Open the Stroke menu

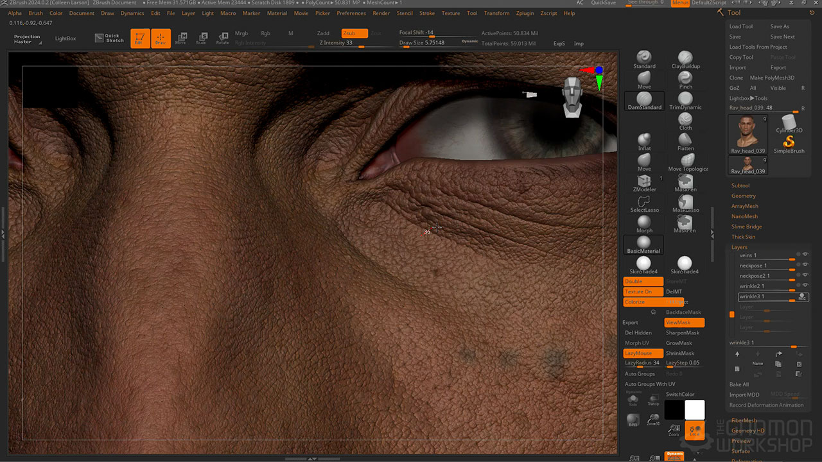coord(427,13)
